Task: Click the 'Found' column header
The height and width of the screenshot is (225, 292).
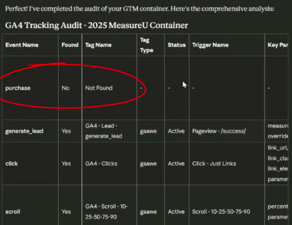Action: point(70,45)
